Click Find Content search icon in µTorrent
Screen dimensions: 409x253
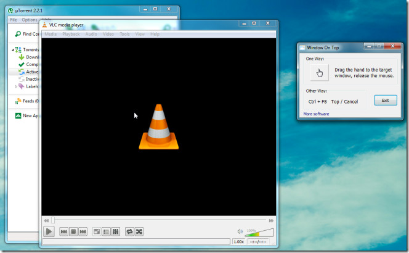pos(18,34)
